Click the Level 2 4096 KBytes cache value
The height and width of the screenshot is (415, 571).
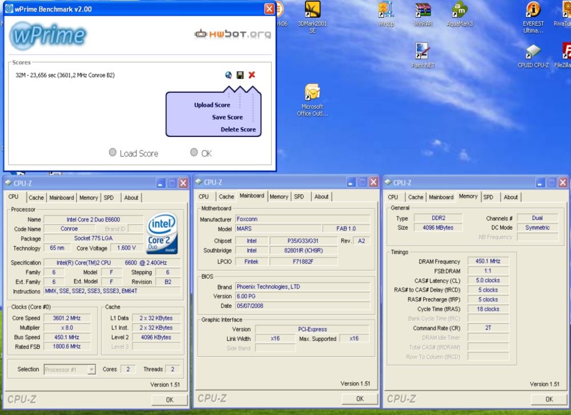point(156,337)
